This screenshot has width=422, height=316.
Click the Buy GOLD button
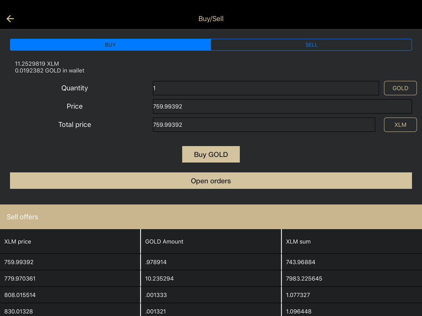(x=211, y=154)
